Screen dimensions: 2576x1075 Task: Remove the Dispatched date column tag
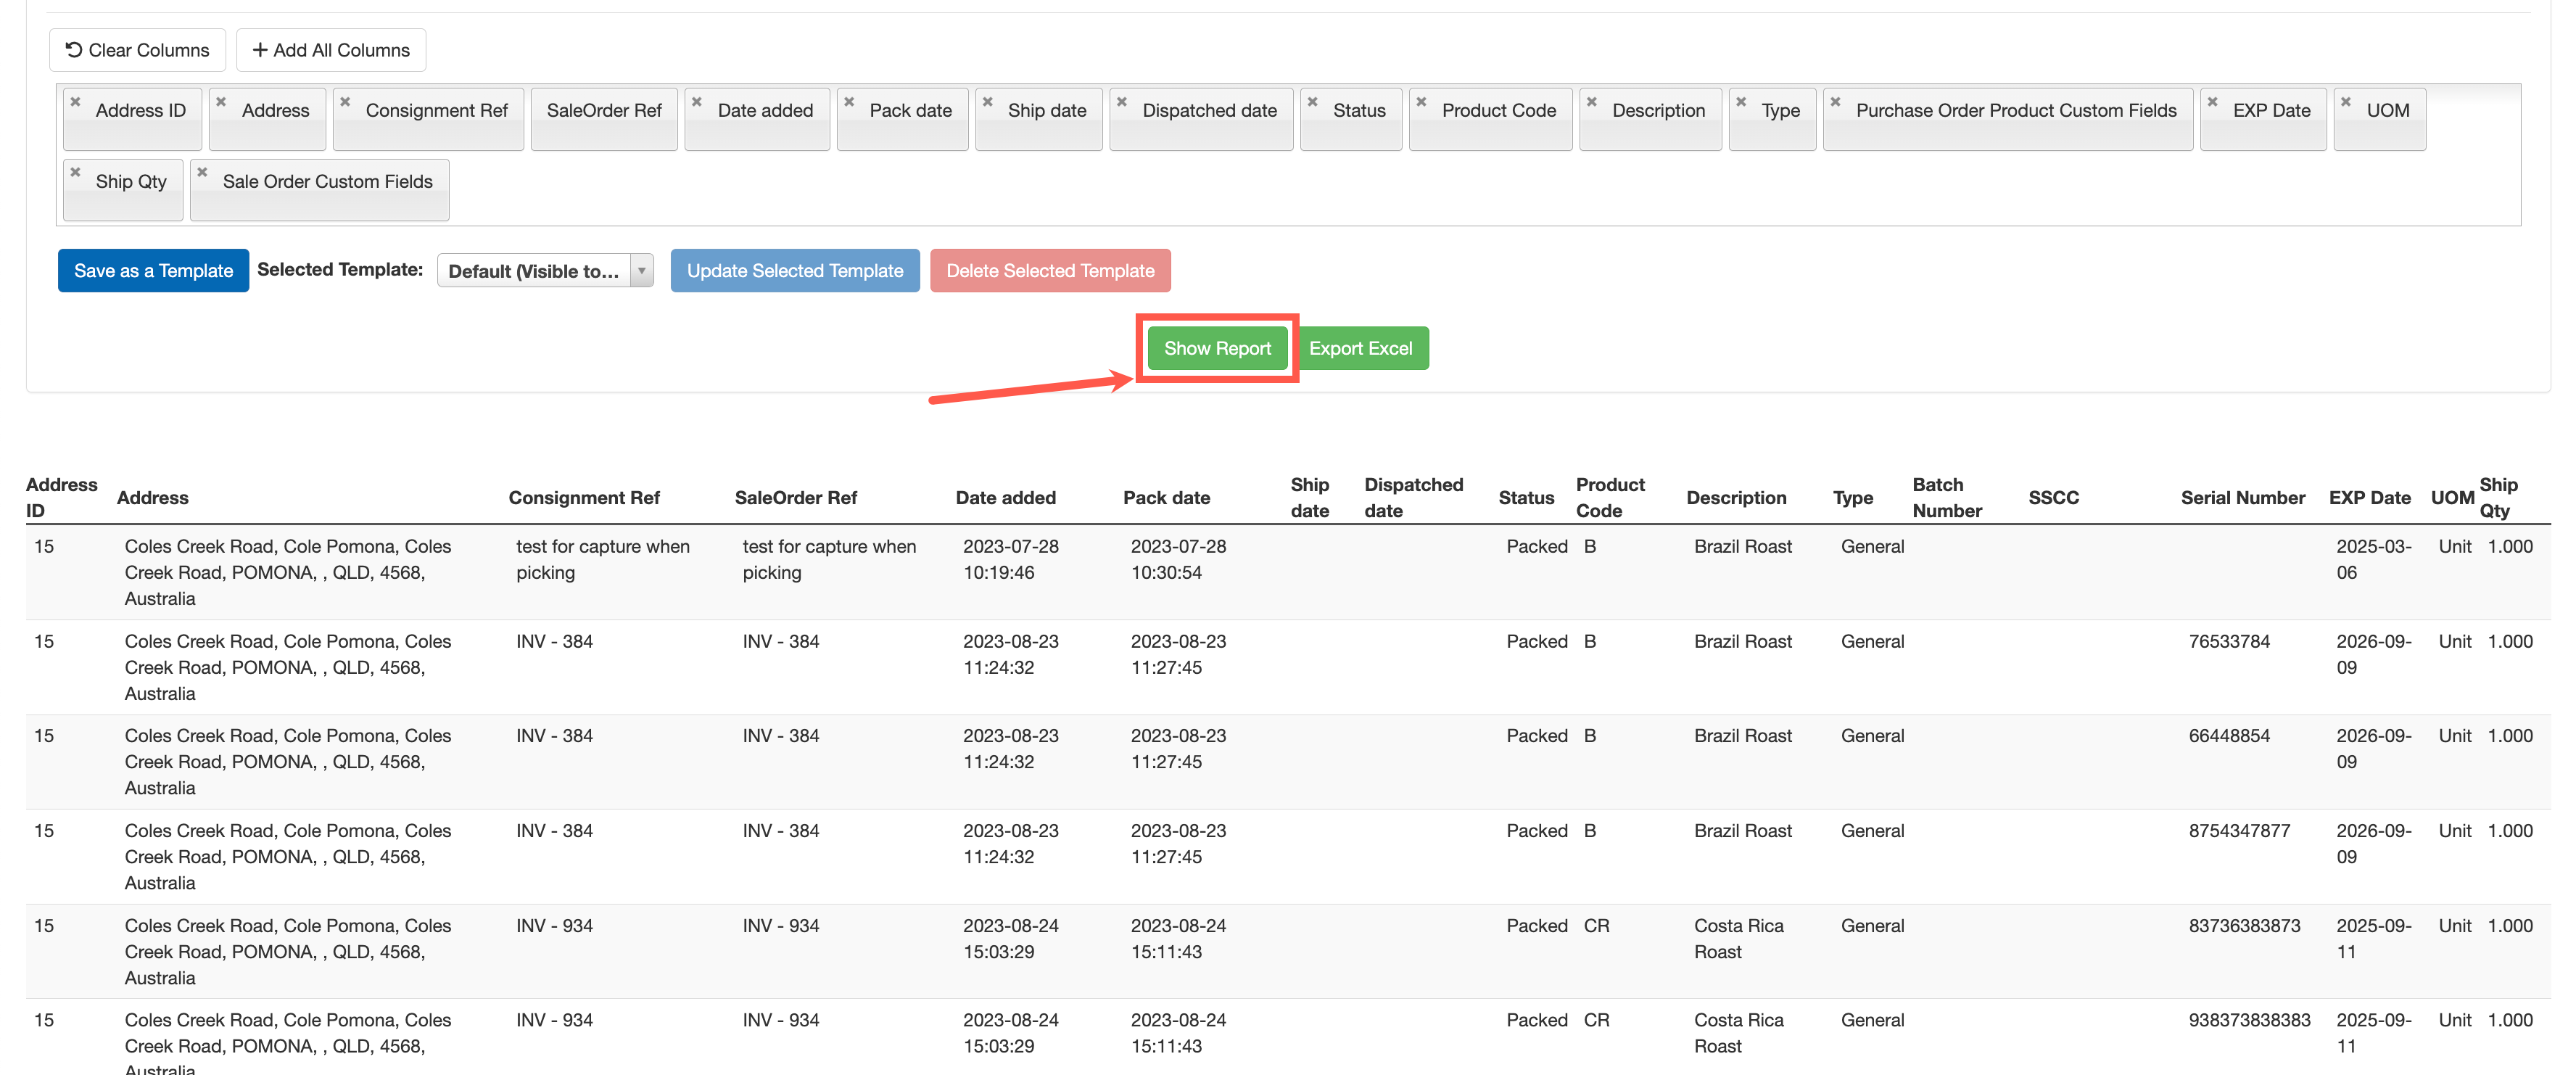click(x=1122, y=102)
